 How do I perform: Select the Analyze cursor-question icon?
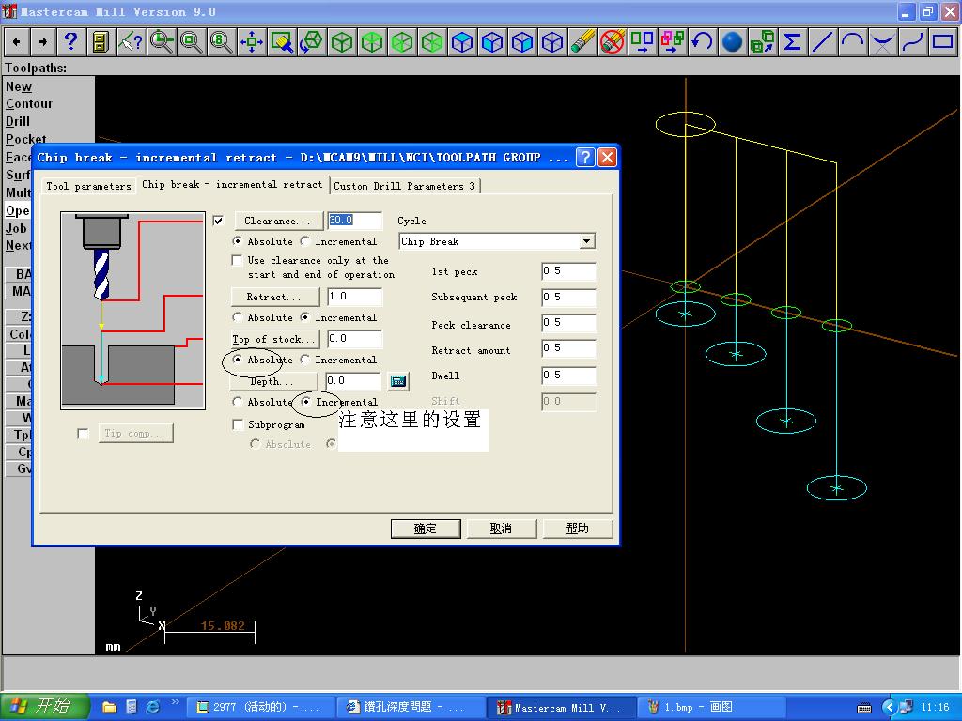[x=131, y=41]
